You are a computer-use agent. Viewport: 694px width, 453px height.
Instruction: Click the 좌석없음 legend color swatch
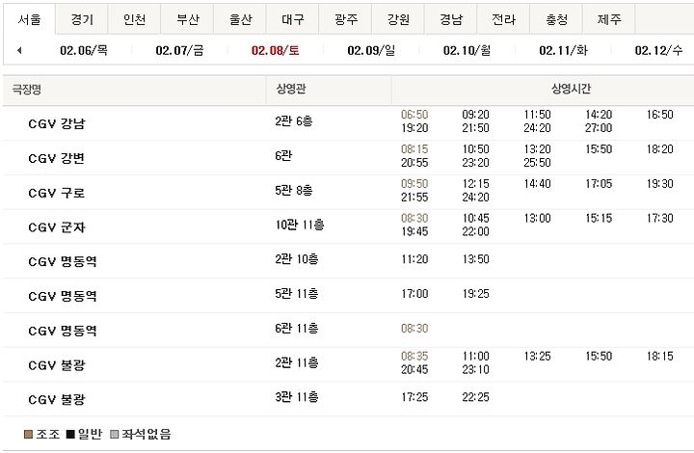[x=114, y=435]
